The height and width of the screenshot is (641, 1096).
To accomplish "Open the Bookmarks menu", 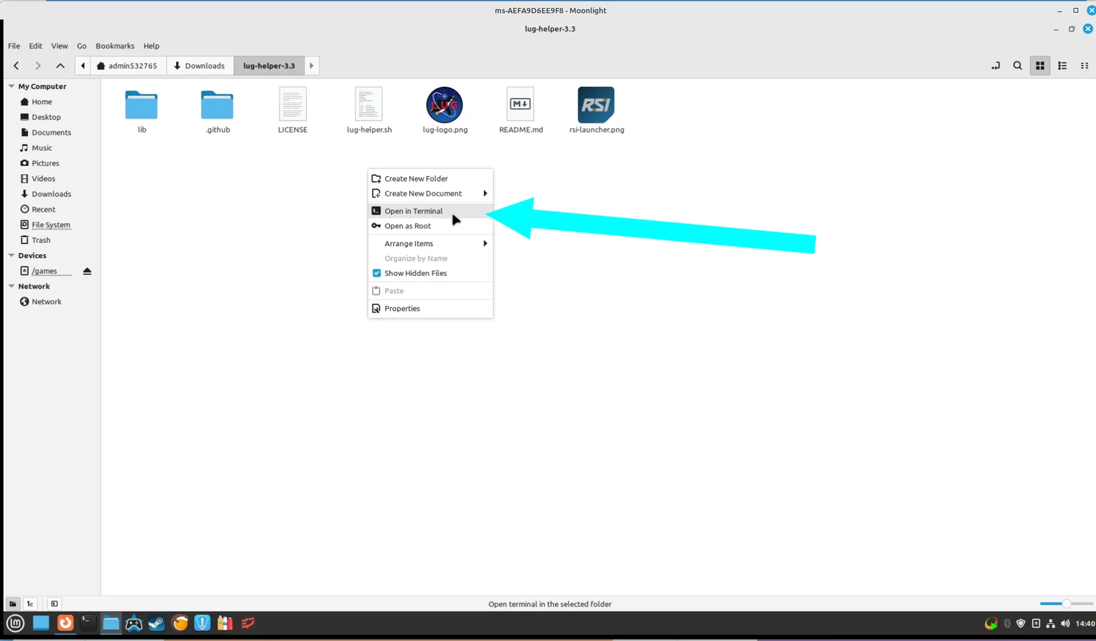I will point(115,46).
